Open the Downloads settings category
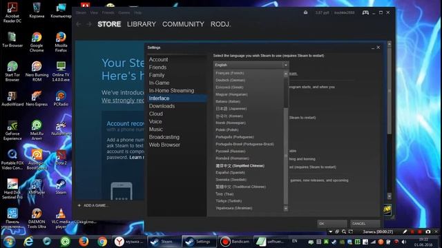 (162, 106)
